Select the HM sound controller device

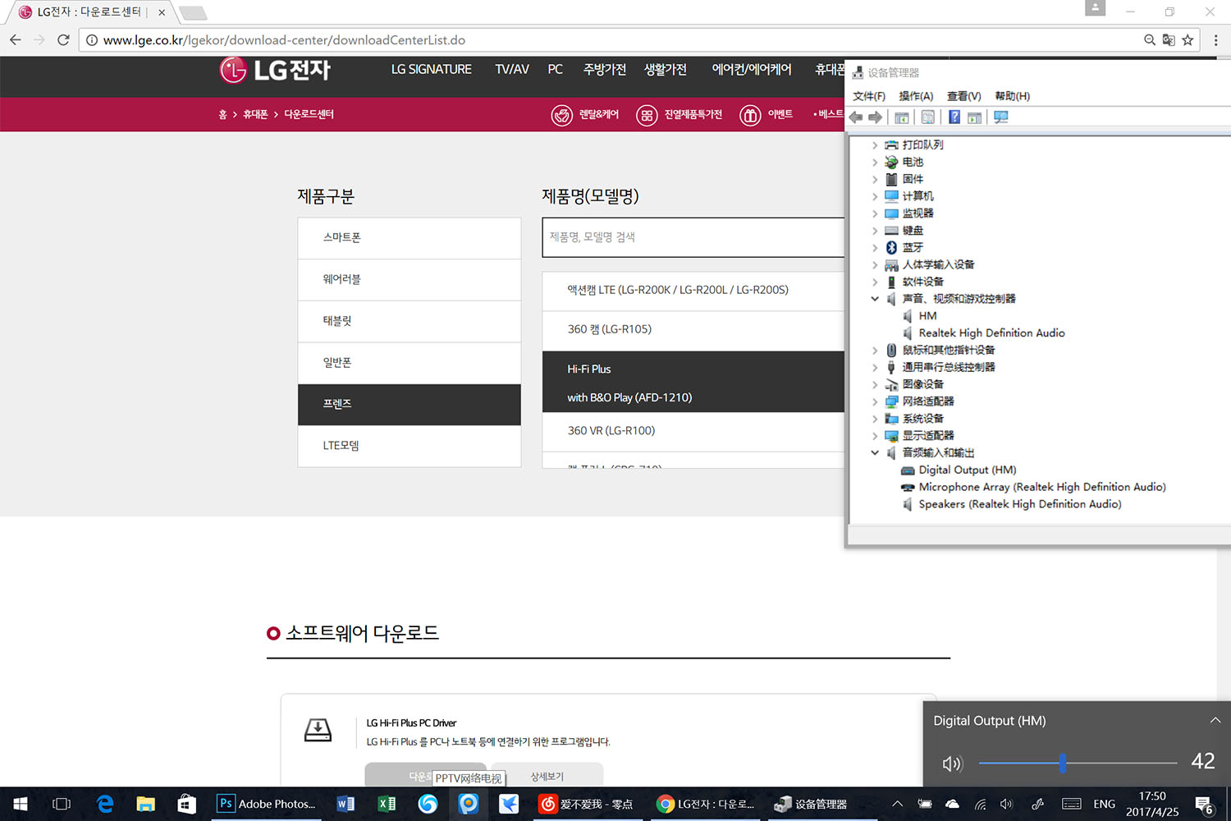927,316
